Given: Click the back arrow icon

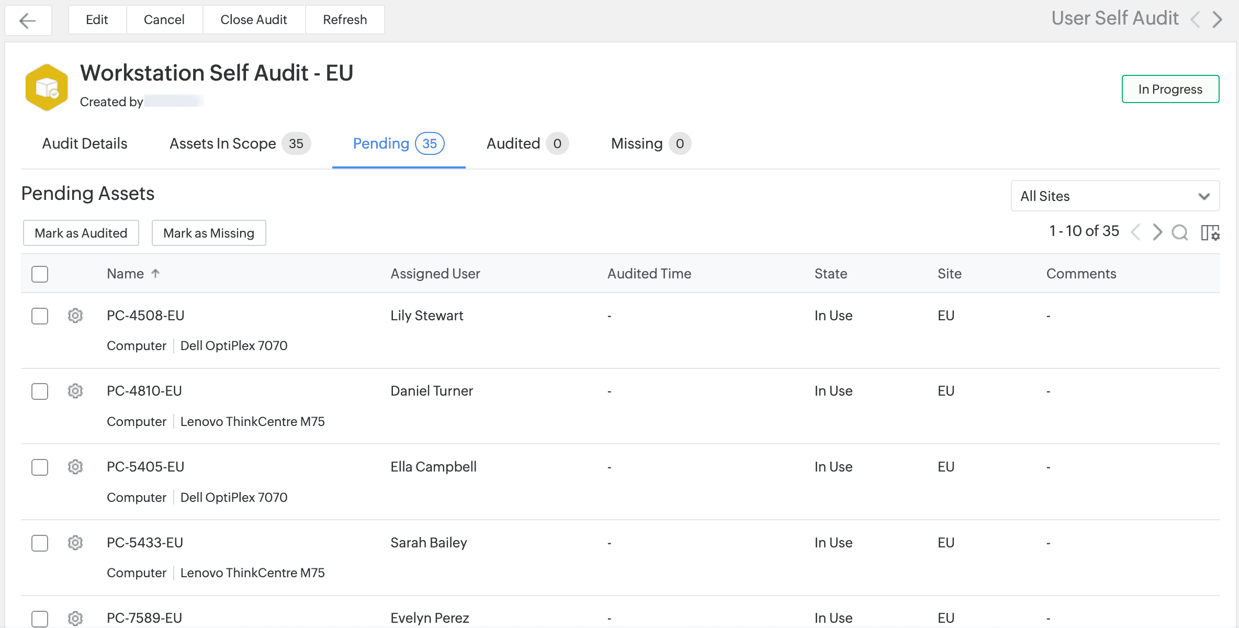Looking at the screenshot, I should coord(28,20).
